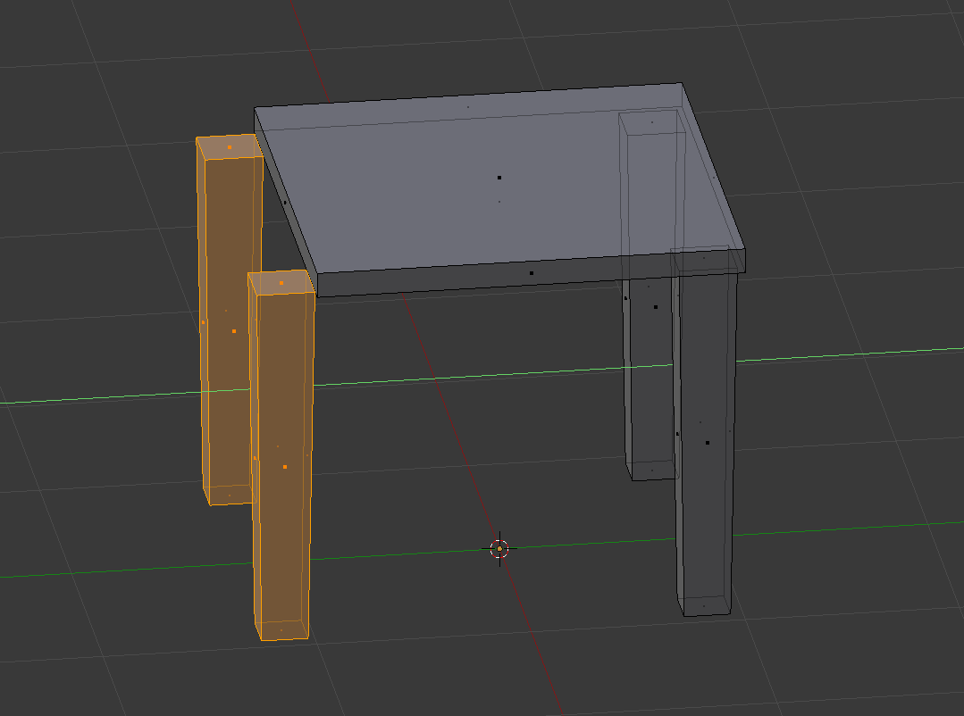Pick left side face dot of front-left leg
This screenshot has height=716, width=964.
(x=255, y=459)
